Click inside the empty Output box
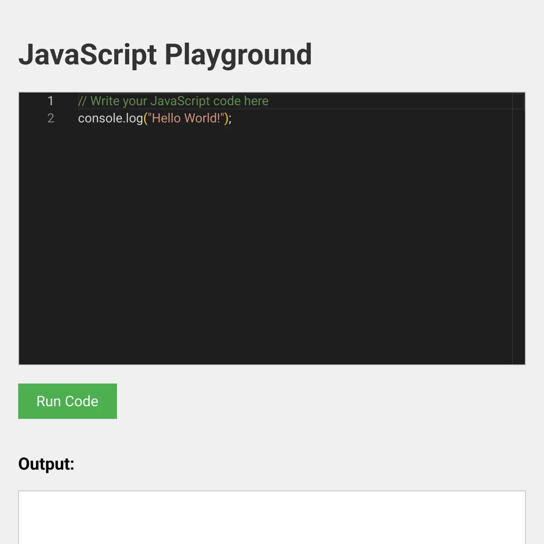Viewport: 544px width, 544px height. point(272,517)
